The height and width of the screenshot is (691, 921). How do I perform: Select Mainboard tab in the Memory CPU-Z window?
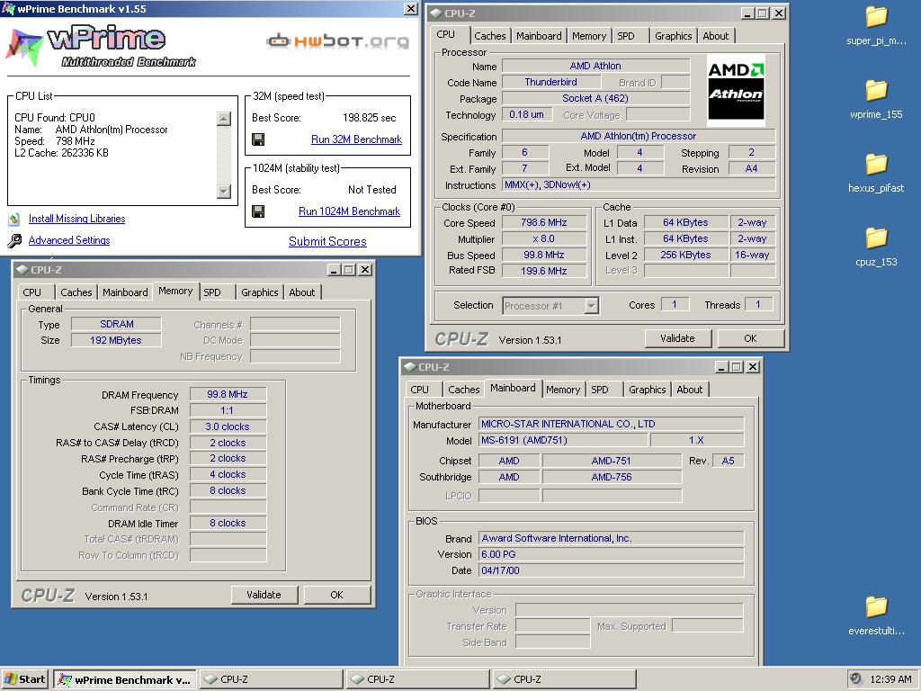click(x=125, y=292)
